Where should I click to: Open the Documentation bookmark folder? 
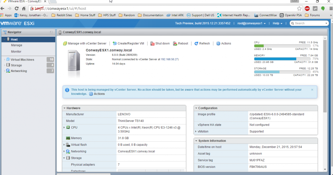click(x=151, y=15)
